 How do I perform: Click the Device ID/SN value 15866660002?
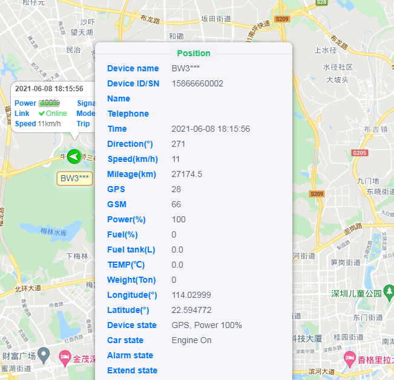[x=197, y=83]
